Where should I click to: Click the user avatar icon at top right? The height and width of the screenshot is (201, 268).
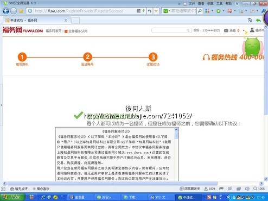(x=252, y=30)
